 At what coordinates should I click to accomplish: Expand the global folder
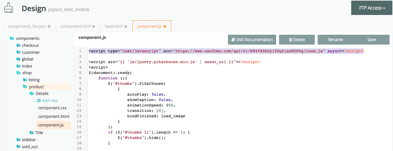click(x=27, y=59)
